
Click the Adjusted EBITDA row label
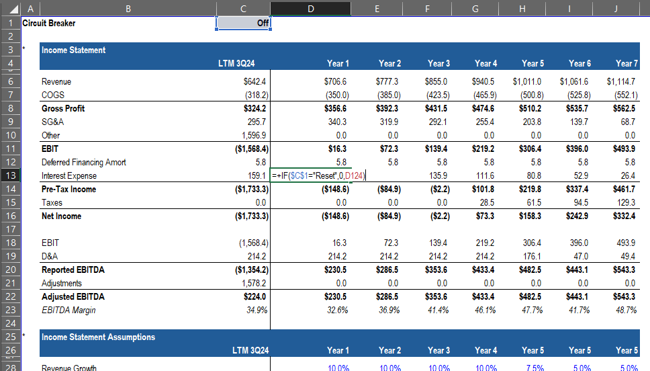pos(73,297)
